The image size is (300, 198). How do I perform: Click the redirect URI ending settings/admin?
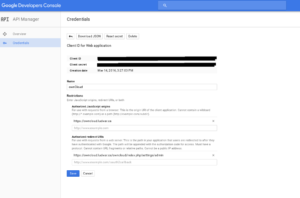click(x=118, y=155)
